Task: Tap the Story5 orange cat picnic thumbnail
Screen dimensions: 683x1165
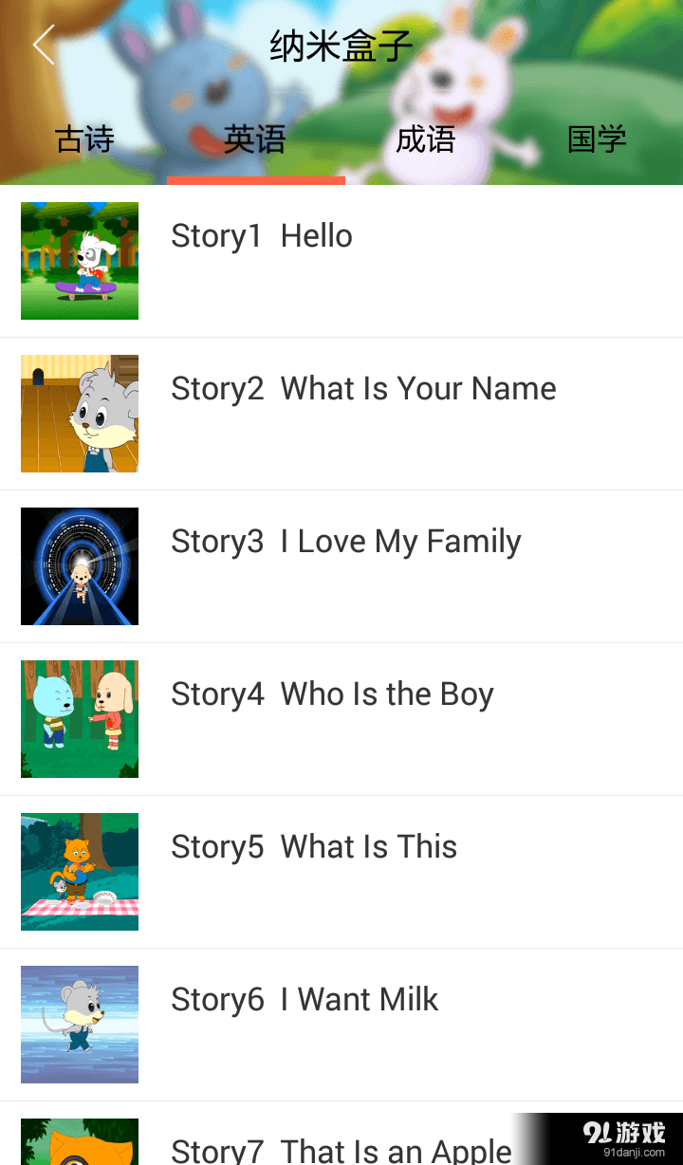Action: click(80, 872)
